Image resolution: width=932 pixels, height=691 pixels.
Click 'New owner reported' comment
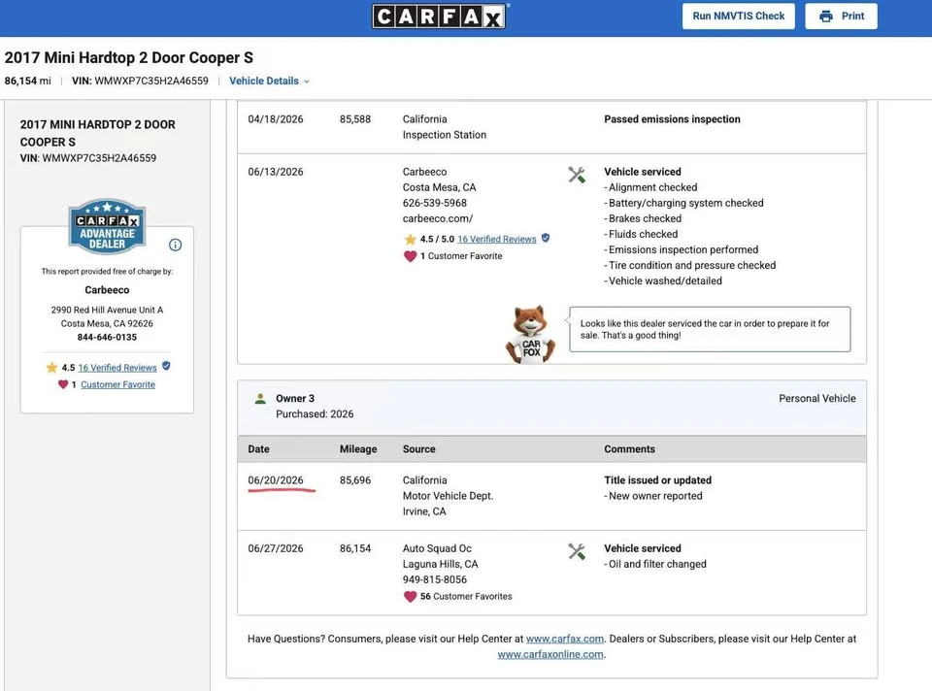(655, 496)
